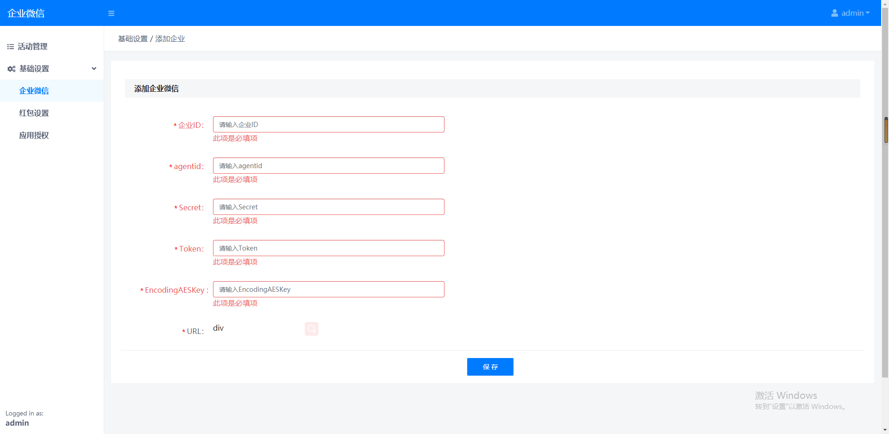Click the Secret input field

click(x=329, y=207)
